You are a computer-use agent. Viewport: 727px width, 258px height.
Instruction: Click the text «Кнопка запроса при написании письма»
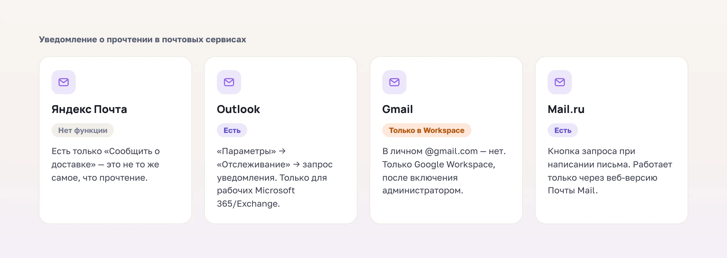(610, 158)
